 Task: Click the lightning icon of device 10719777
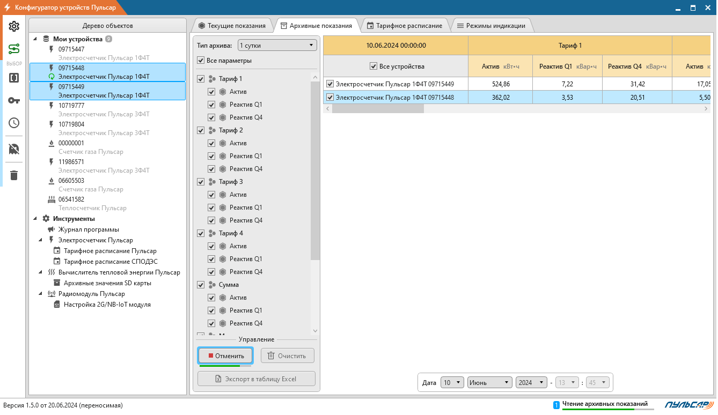coord(52,106)
